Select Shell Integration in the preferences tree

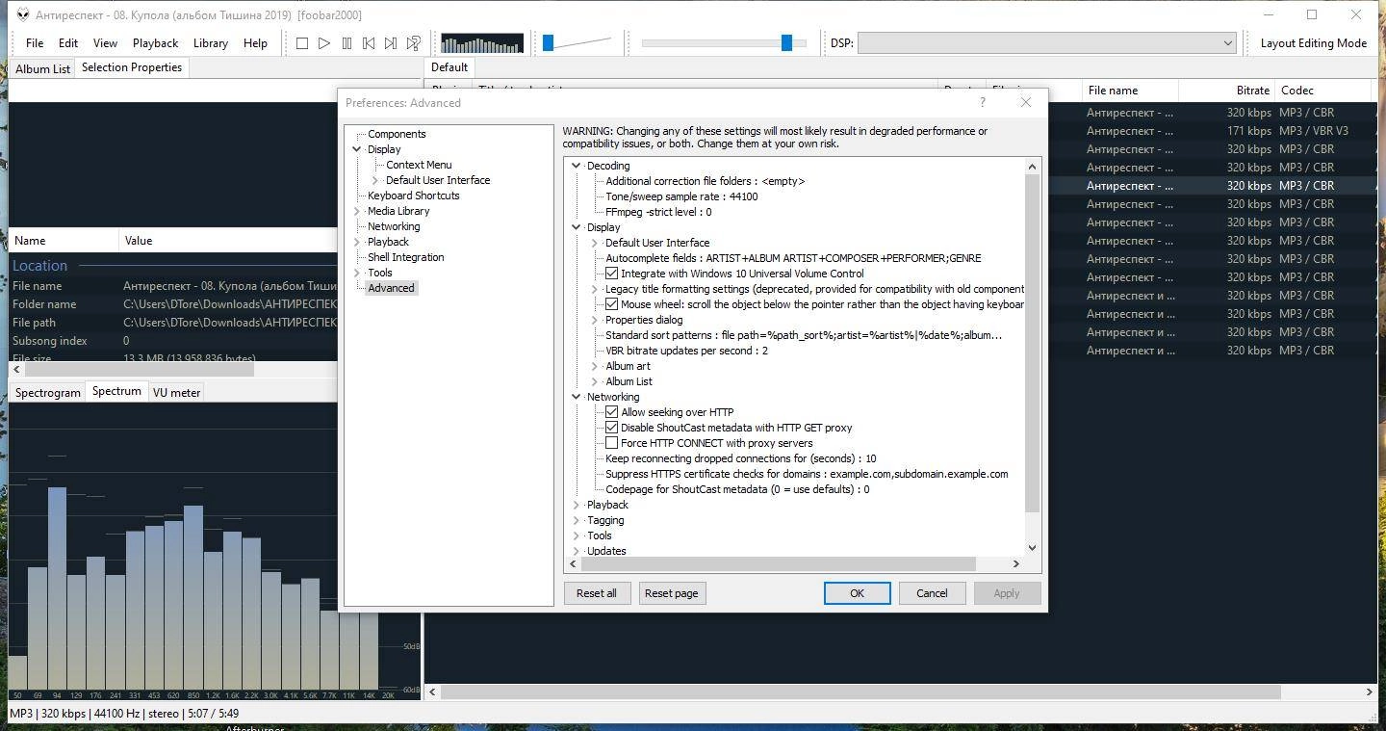click(406, 257)
